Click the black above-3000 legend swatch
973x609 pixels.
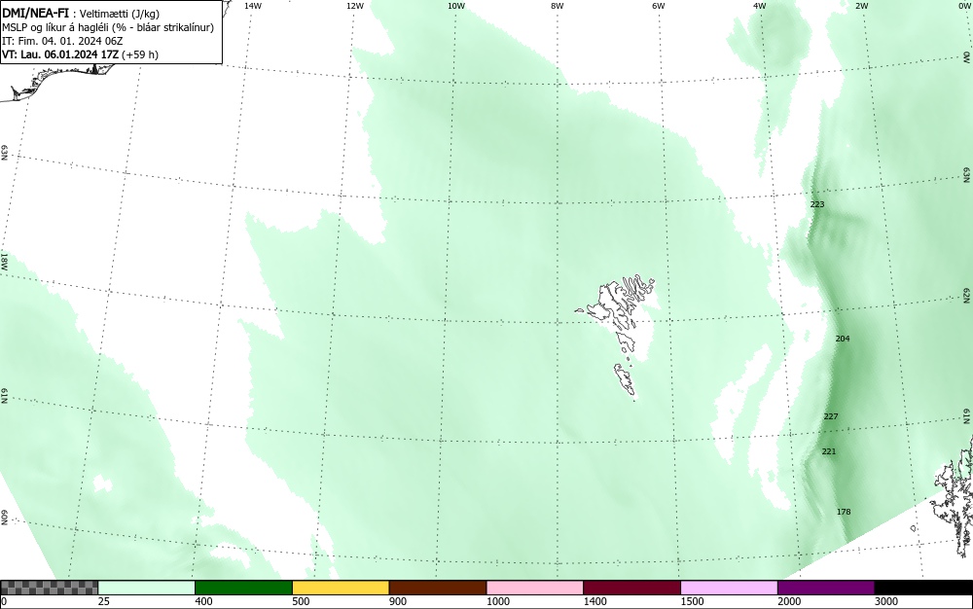923,588
